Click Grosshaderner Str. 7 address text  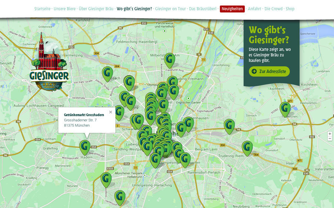pyautogui.click(x=80, y=120)
